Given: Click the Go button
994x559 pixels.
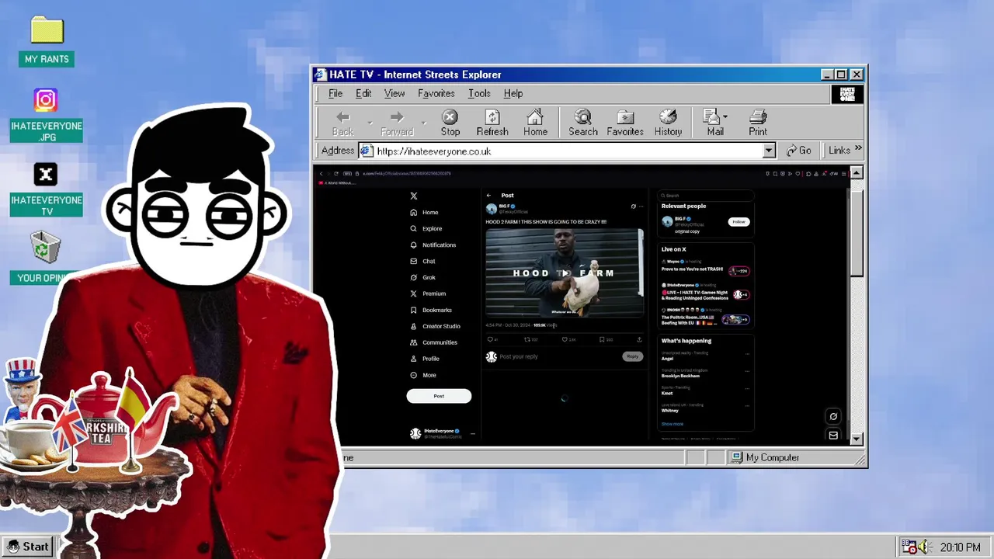Looking at the screenshot, I should 799,151.
